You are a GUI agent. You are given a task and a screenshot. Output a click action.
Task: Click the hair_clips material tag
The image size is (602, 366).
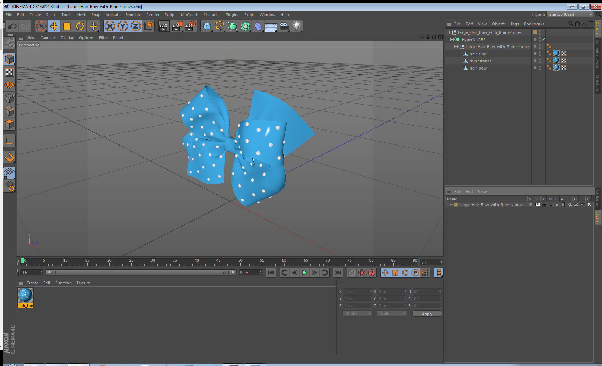pyautogui.click(x=556, y=54)
